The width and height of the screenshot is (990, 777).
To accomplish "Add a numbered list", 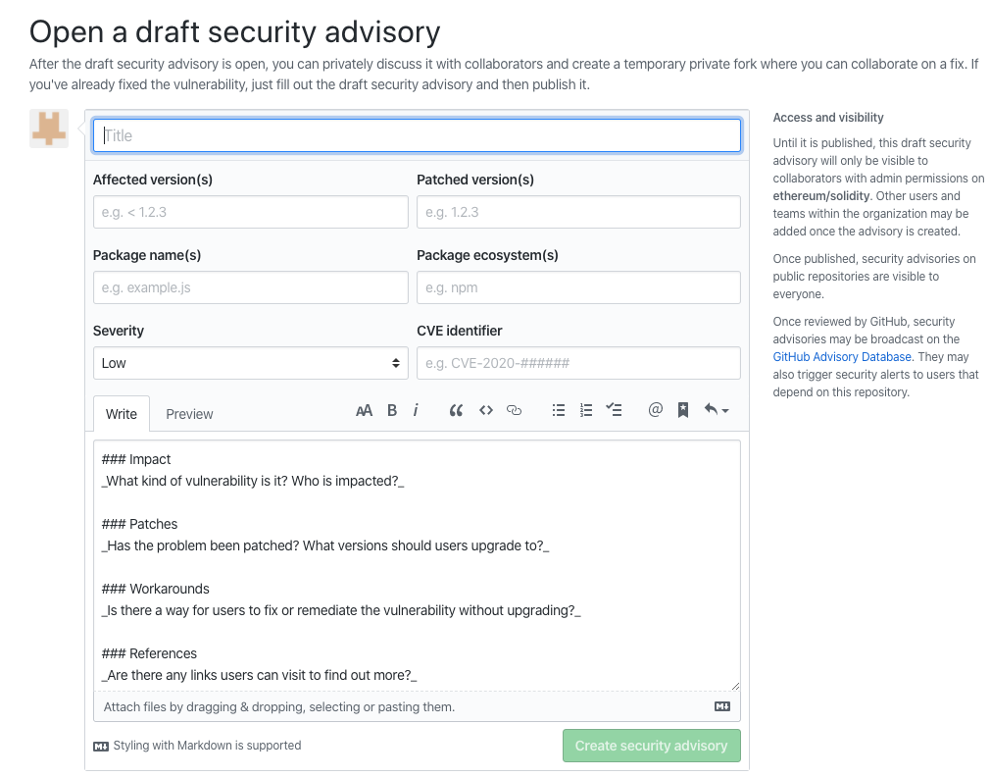I will click(586, 411).
